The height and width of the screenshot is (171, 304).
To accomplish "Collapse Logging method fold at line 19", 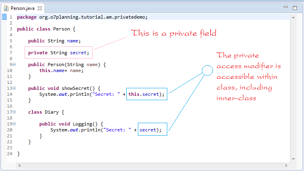I will (14, 124).
